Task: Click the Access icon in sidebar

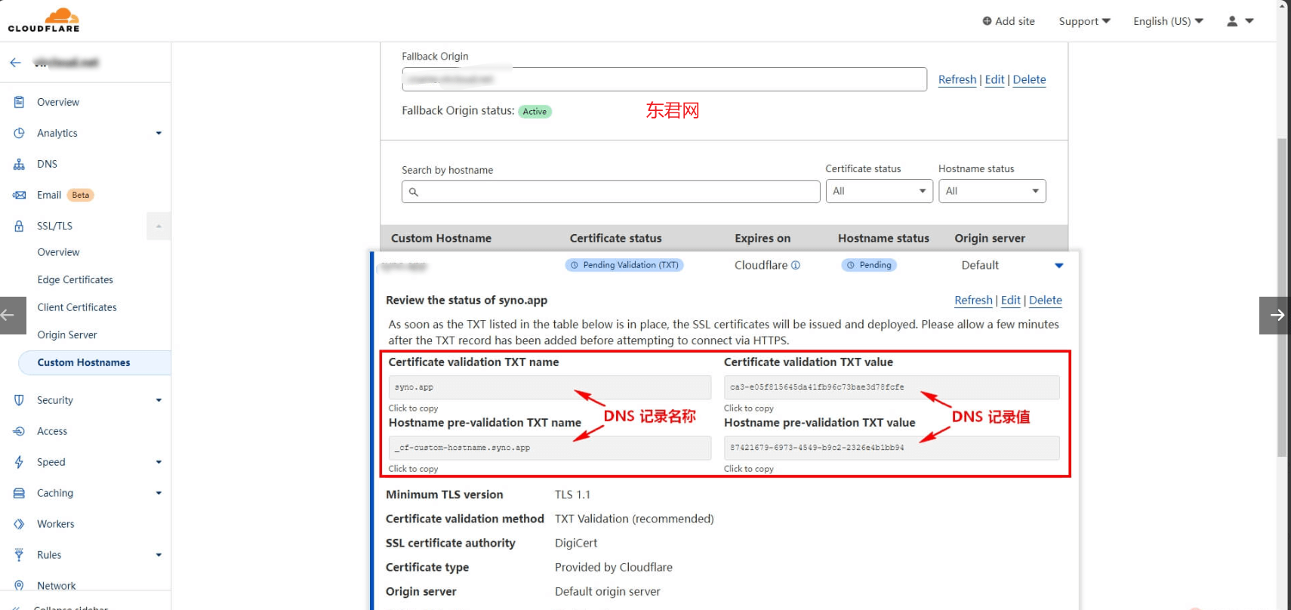Action: point(19,431)
